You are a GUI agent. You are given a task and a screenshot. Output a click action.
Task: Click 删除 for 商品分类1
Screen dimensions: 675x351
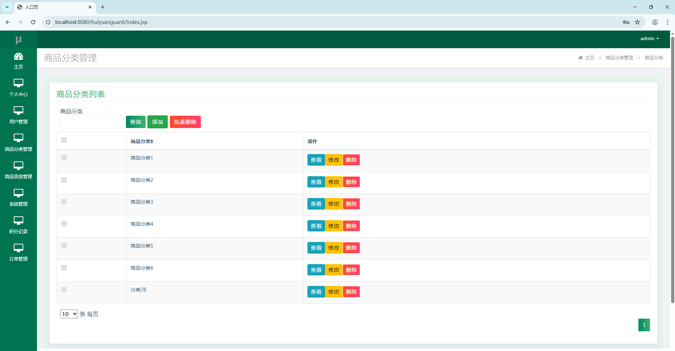[x=351, y=160]
